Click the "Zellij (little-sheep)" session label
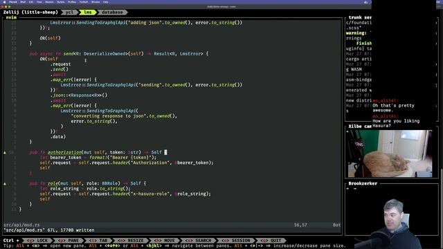Screen dimensions: 443x249 point(30,12)
